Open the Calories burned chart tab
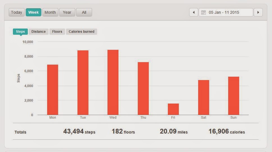 point(81,32)
